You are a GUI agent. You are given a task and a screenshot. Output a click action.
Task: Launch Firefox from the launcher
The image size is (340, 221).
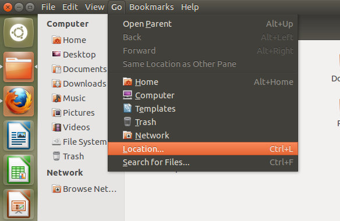pos(19,101)
